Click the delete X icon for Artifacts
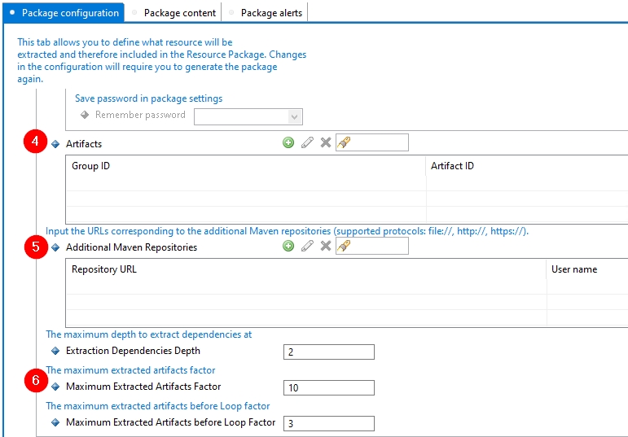The image size is (628, 437). [x=326, y=143]
